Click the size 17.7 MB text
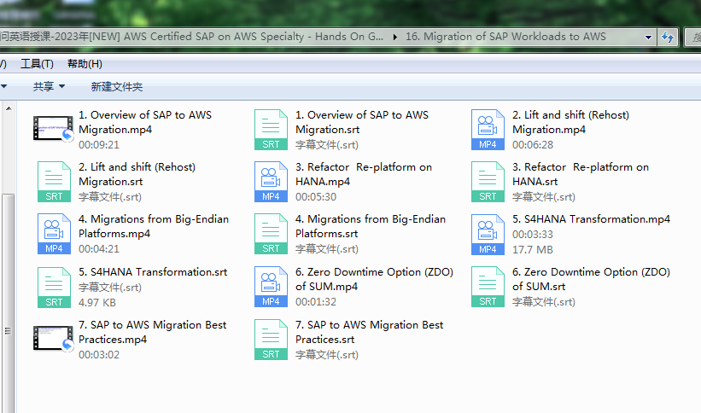Screen dimensions: 701x413 point(533,249)
